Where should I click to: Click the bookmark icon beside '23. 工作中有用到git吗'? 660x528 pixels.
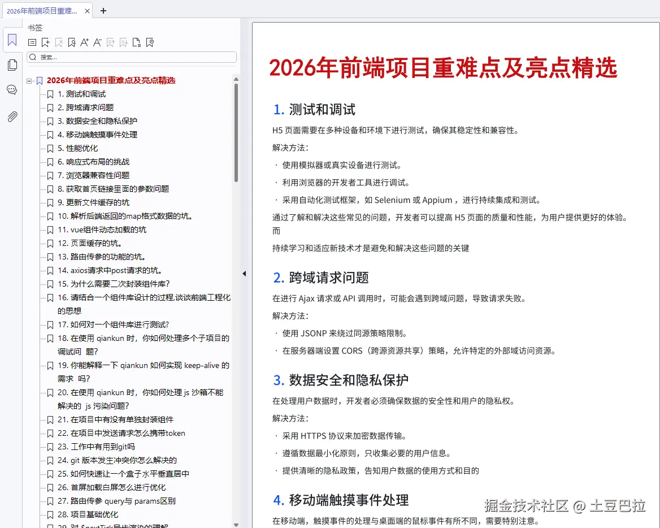pyautogui.click(x=50, y=447)
